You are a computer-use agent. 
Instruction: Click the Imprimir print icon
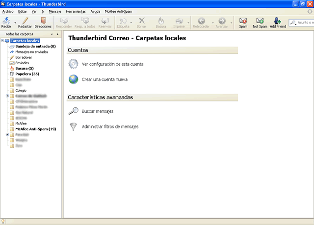(x=179, y=21)
